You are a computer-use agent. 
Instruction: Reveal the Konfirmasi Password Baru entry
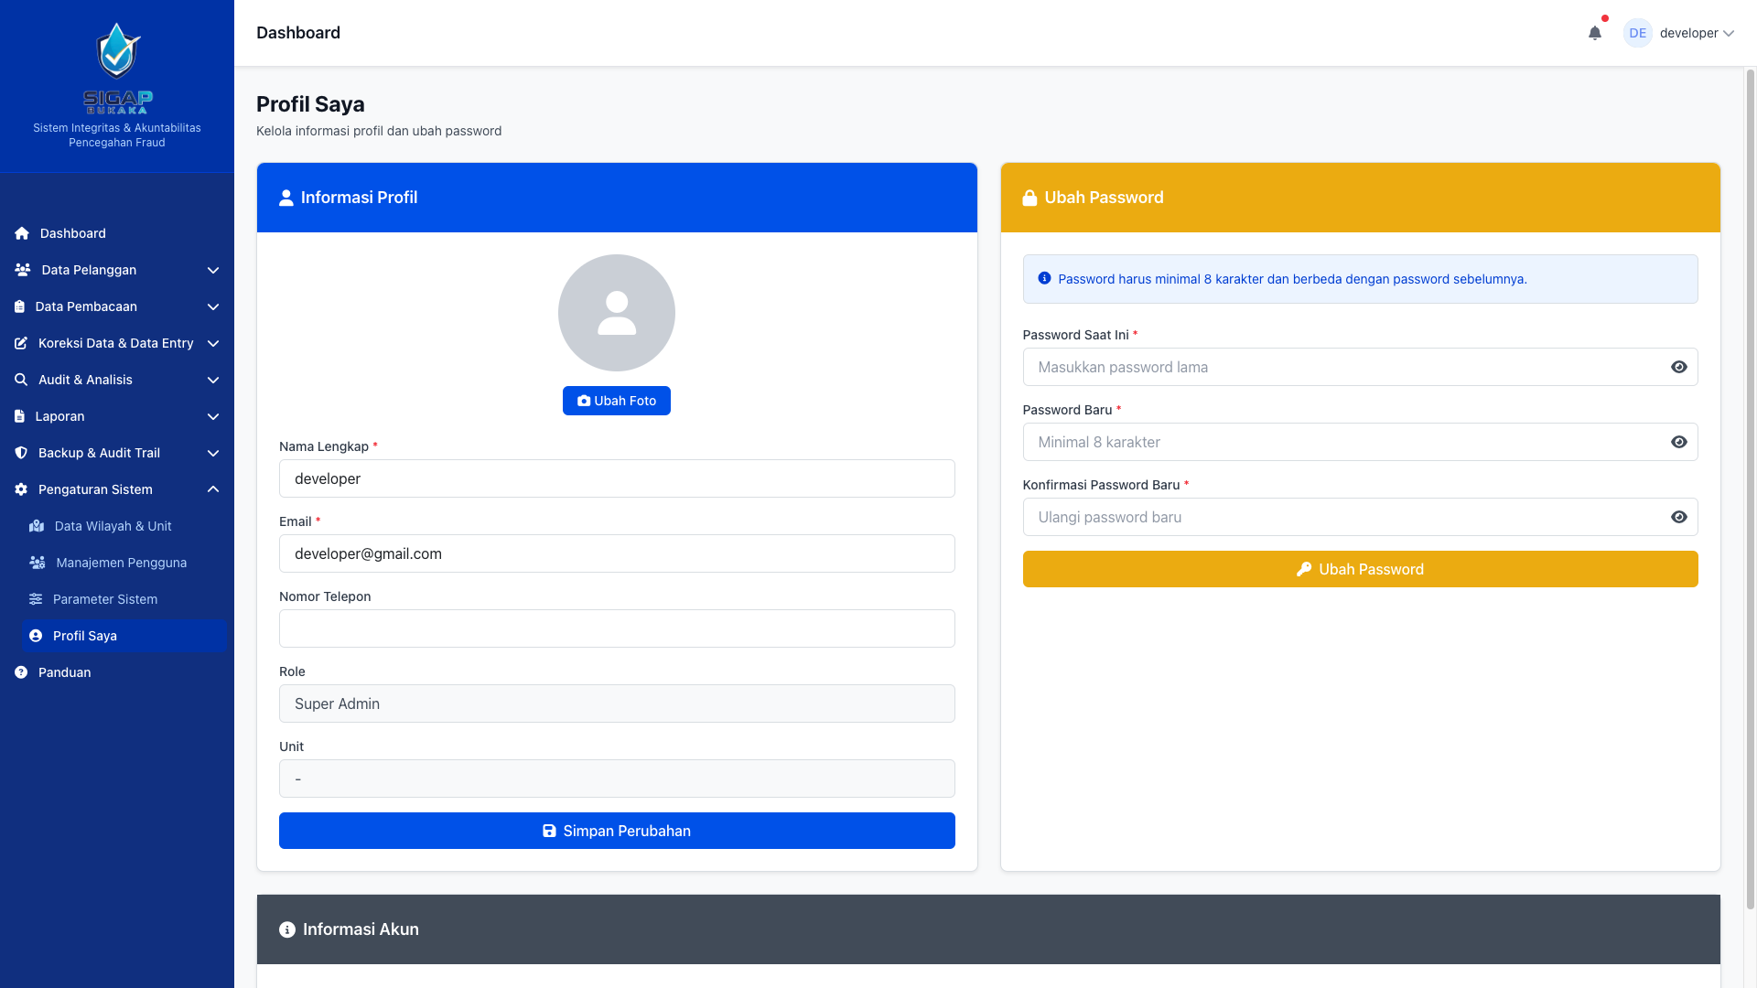(1678, 517)
